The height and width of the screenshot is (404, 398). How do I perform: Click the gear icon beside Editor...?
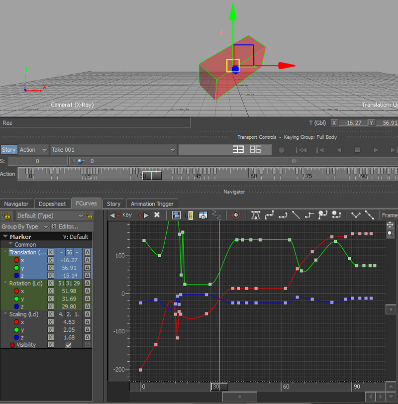pyautogui.click(x=54, y=226)
